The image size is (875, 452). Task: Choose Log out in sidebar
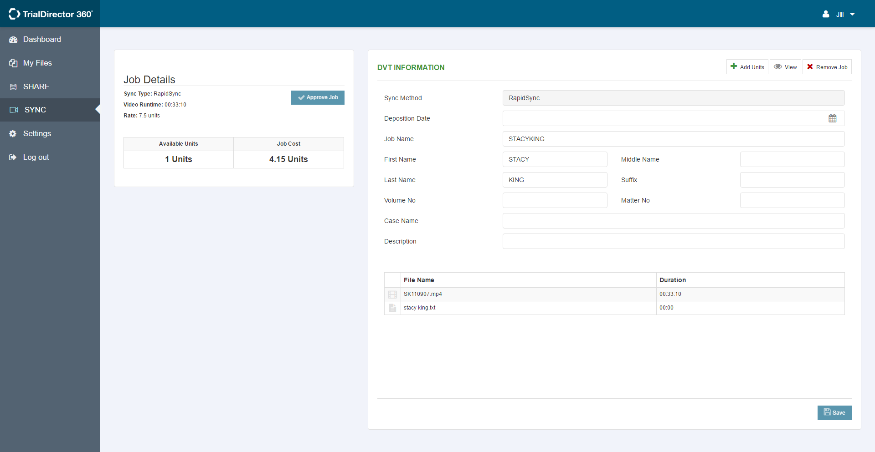(50, 157)
